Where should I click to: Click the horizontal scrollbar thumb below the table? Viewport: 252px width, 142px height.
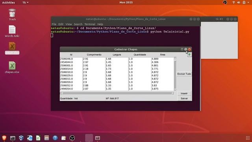(x=117, y=93)
